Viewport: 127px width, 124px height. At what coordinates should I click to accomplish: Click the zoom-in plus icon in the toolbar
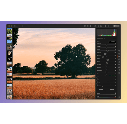coord(28,26)
